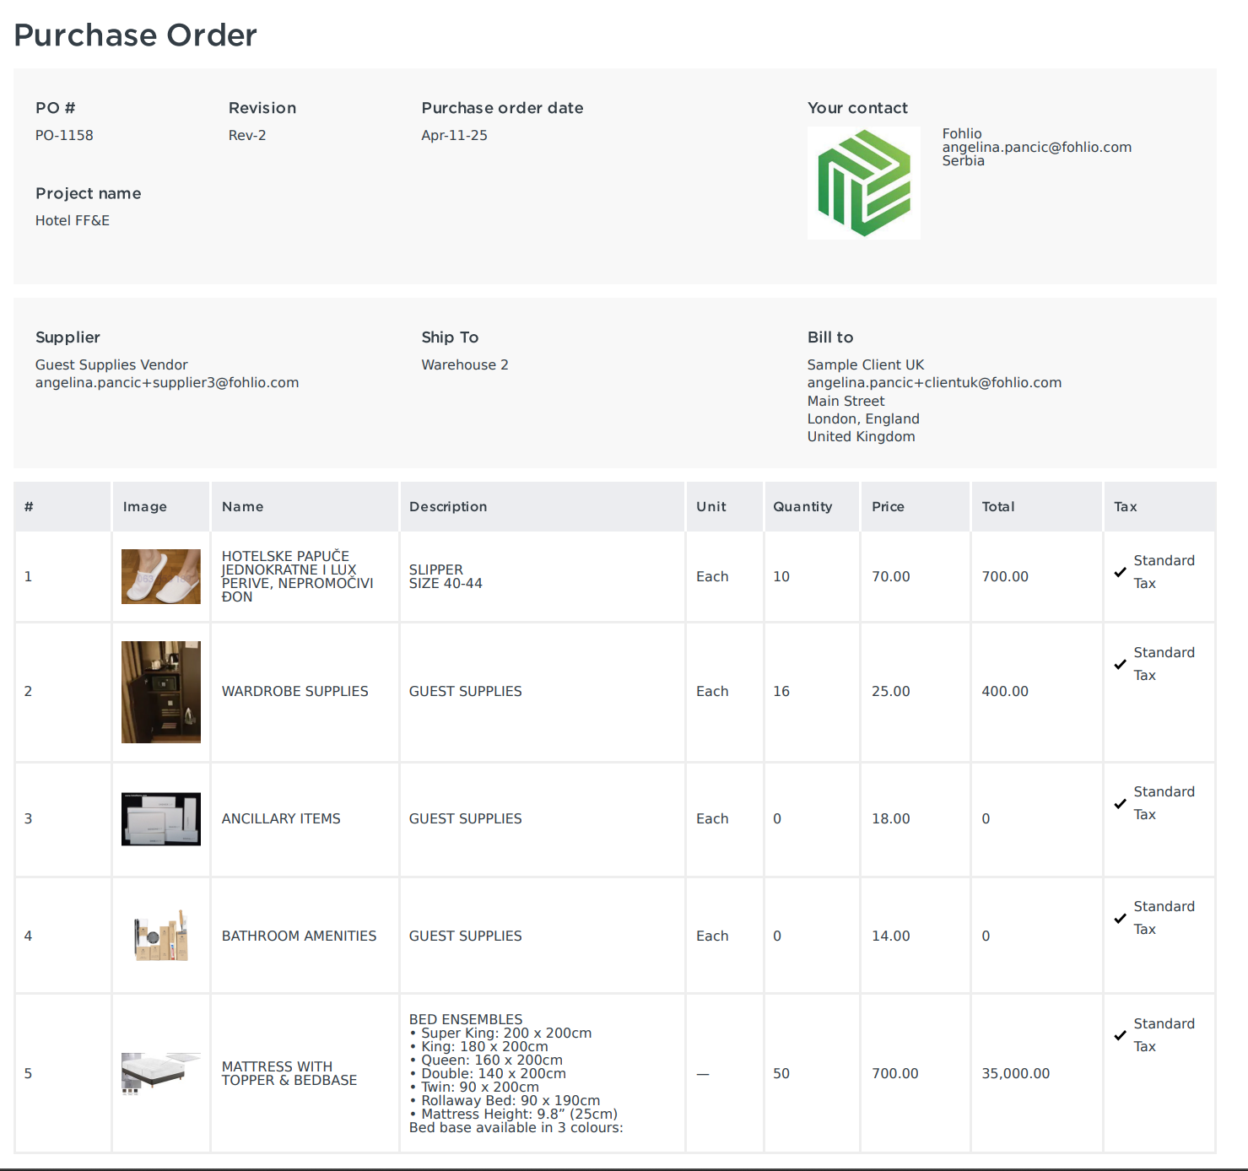This screenshot has height=1171, width=1248.
Task: Click angelina.pancic@fohlio.com contact email
Action: point(1037,147)
